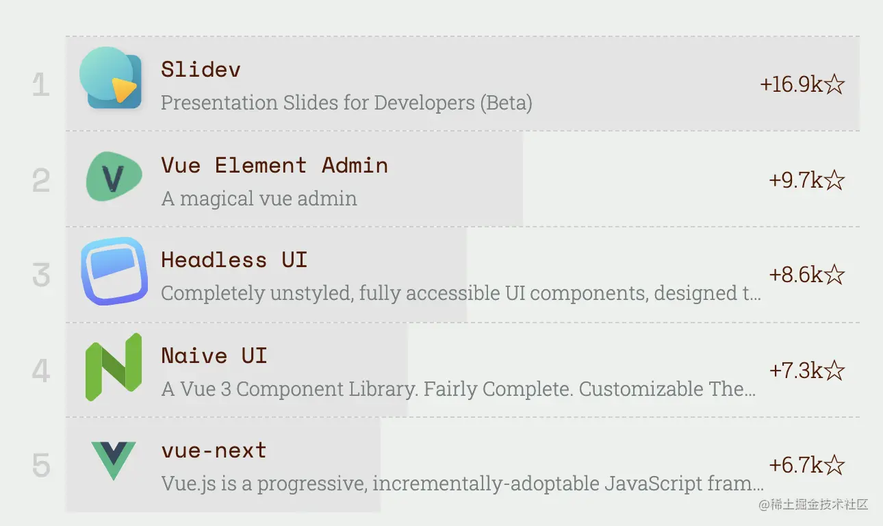Click the Naive UI component library description
This screenshot has height=526, width=883.
tap(459, 389)
